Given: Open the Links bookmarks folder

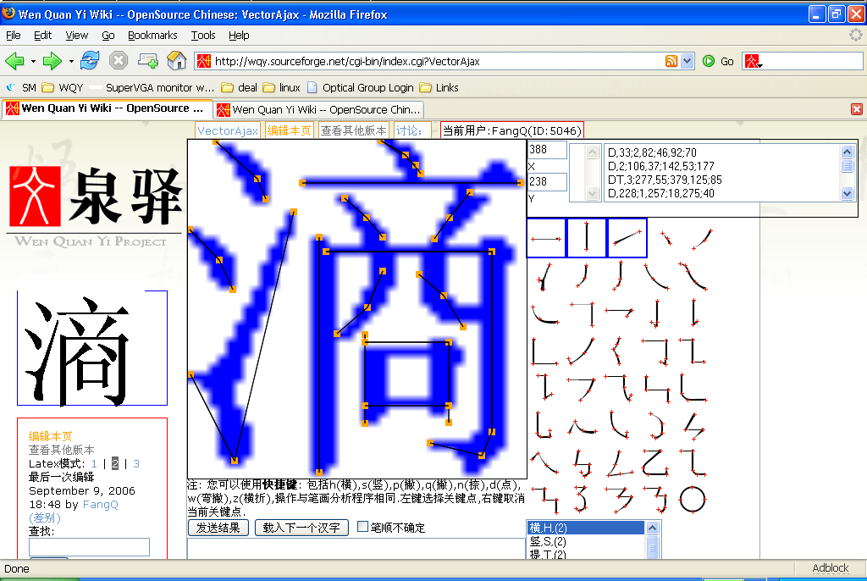Looking at the screenshot, I should tap(439, 87).
